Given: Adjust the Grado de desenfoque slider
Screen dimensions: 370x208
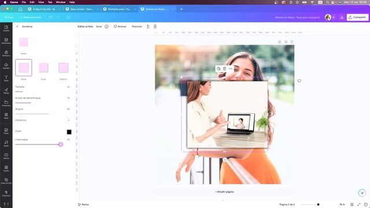Looking at the screenshot, I should click(43, 103).
